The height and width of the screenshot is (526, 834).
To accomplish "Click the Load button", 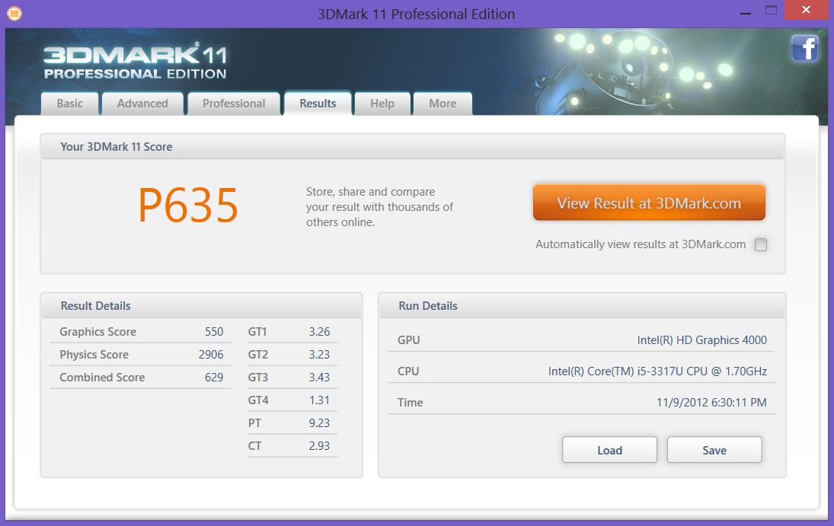I will point(609,450).
